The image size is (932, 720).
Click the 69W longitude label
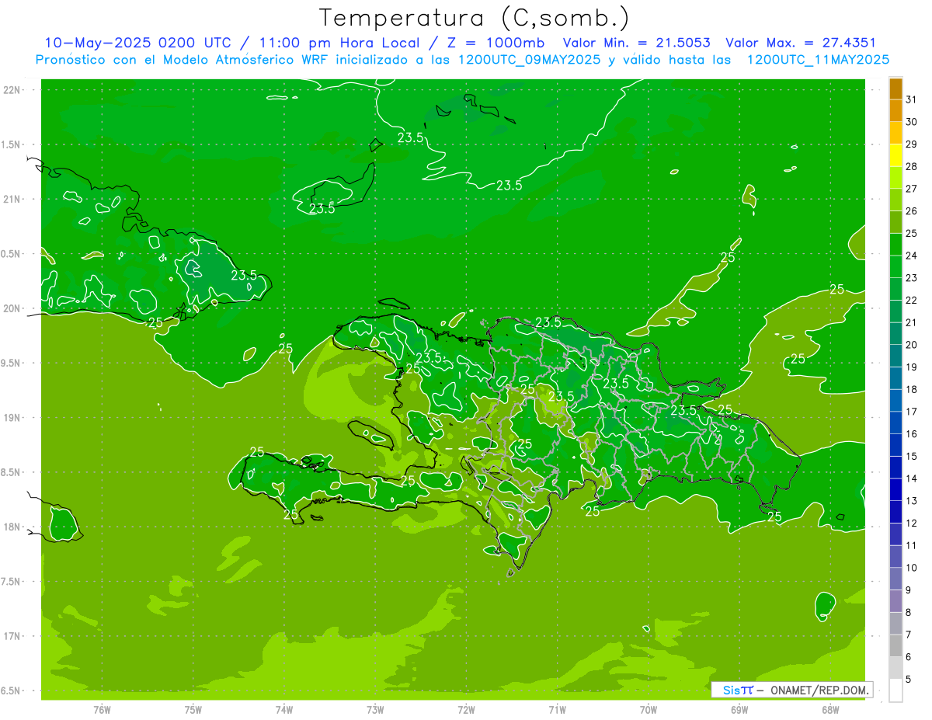(x=739, y=710)
